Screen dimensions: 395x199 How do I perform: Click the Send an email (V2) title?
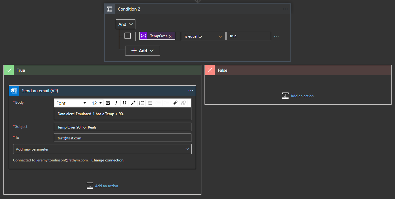[x=40, y=91]
